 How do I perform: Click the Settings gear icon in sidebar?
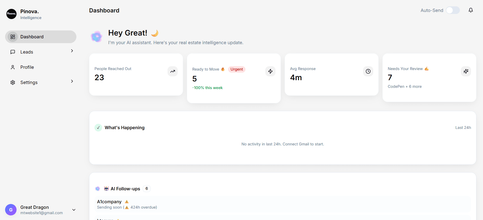tap(12, 82)
